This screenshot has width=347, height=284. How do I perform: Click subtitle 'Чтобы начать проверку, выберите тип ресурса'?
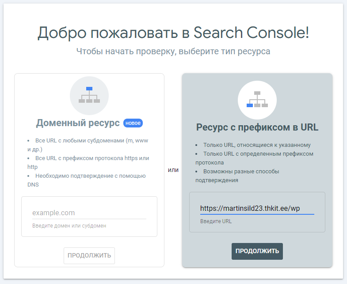coord(173,51)
